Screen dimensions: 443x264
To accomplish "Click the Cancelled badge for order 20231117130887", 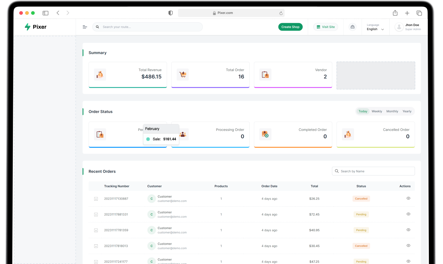I will [x=361, y=199].
